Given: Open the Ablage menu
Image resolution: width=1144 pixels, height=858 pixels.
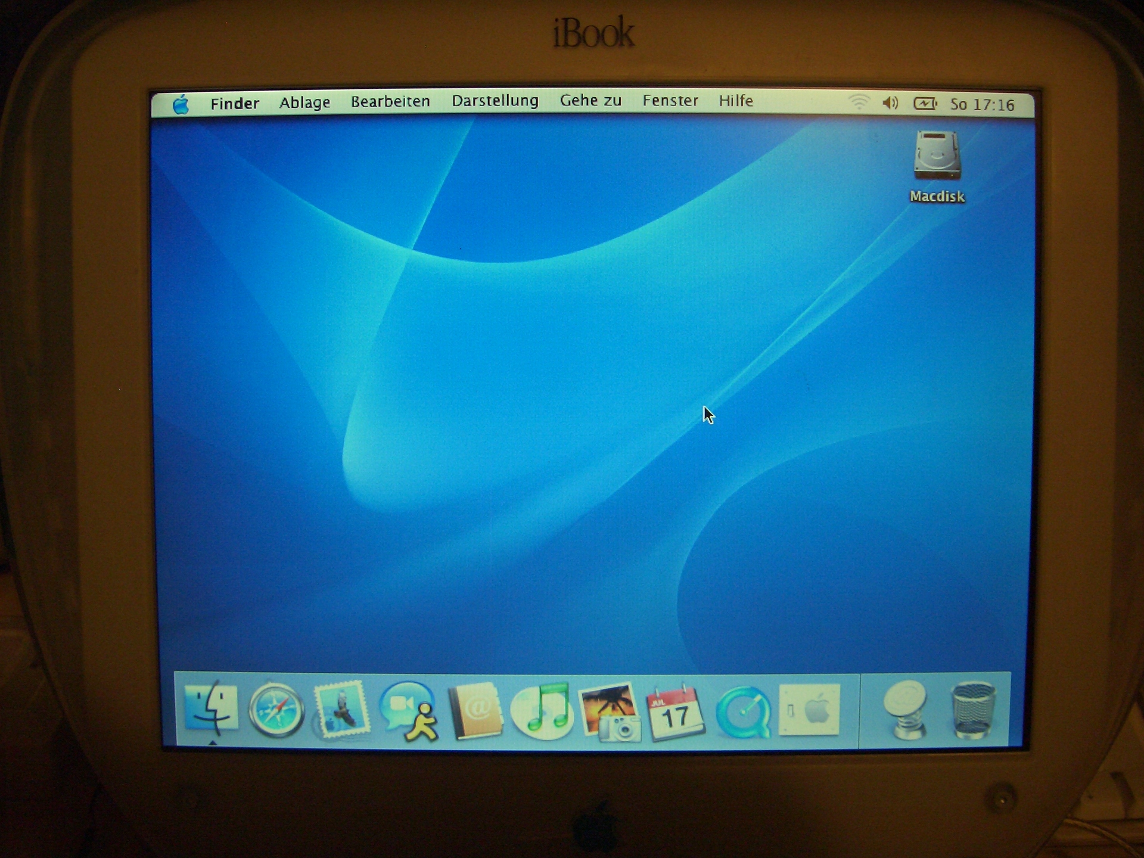Looking at the screenshot, I should 304,102.
